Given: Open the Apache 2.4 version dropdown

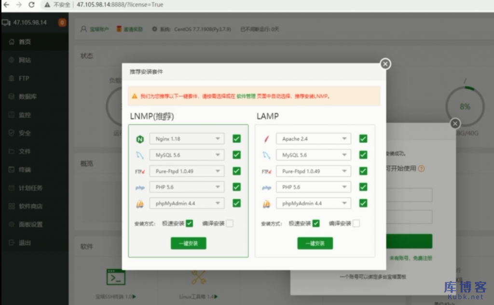Looking at the screenshot, I should click(314, 138).
